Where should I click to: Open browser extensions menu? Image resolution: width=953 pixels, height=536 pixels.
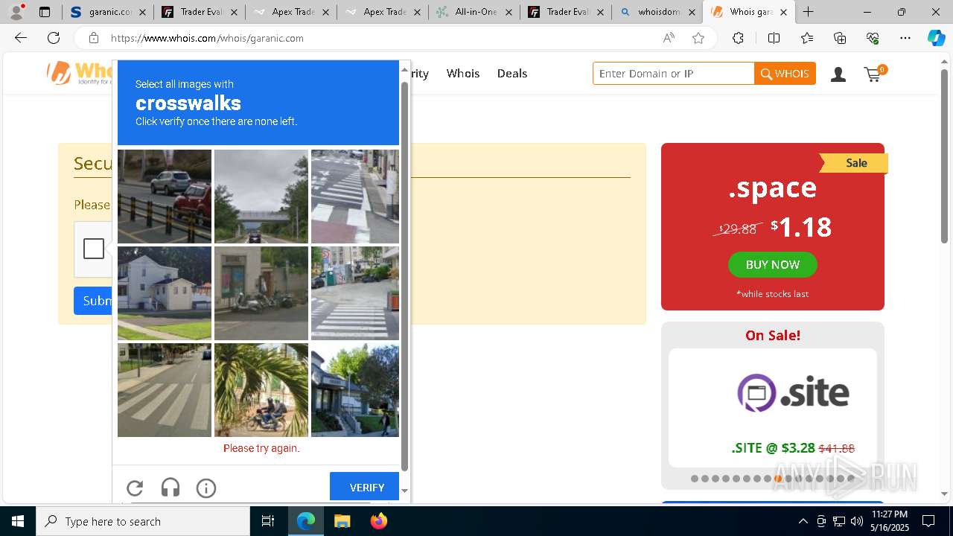[x=738, y=38]
